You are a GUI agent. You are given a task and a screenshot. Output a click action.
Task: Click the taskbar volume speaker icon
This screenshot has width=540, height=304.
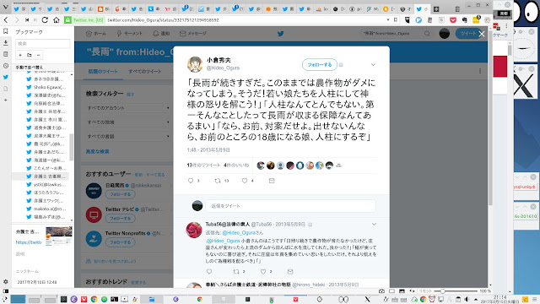pos(467,299)
